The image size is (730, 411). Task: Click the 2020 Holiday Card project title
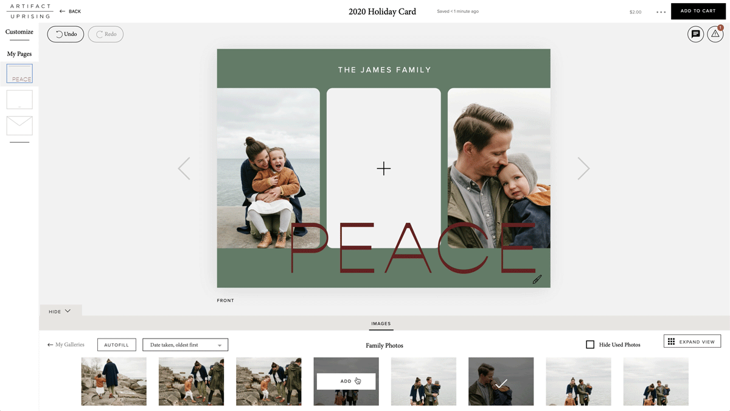coord(382,11)
